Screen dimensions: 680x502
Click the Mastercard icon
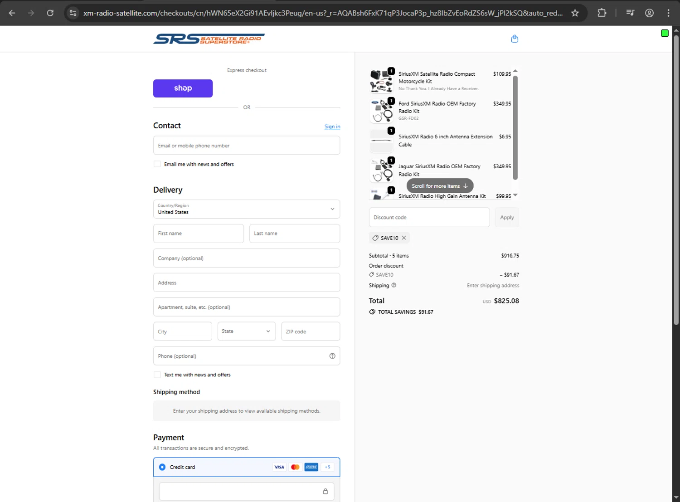[295, 467]
